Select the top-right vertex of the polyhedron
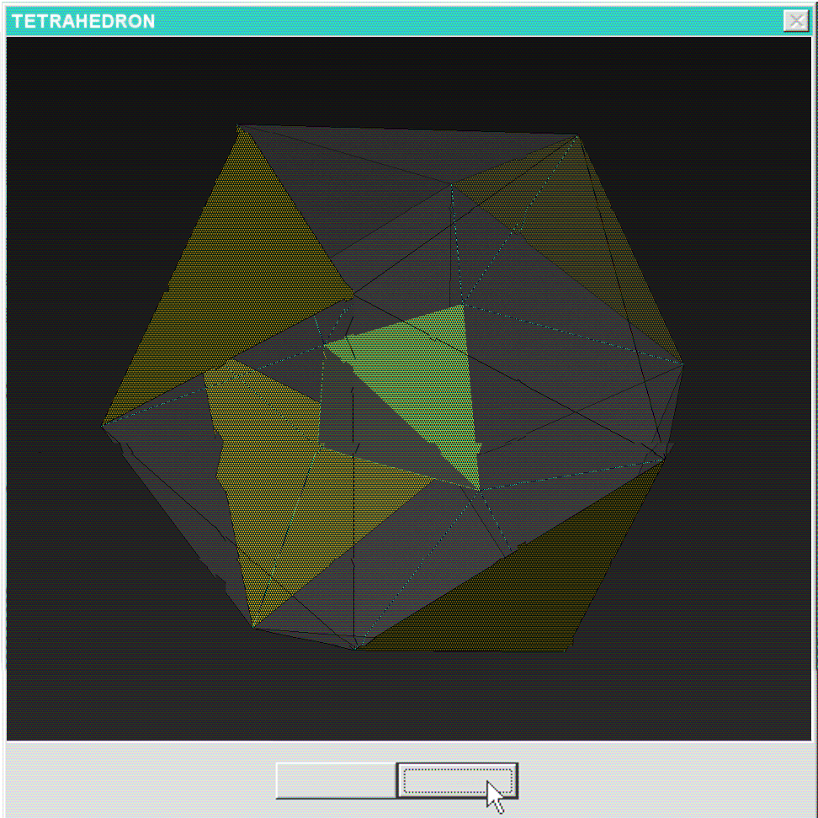The height and width of the screenshot is (818, 818). [x=576, y=136]
